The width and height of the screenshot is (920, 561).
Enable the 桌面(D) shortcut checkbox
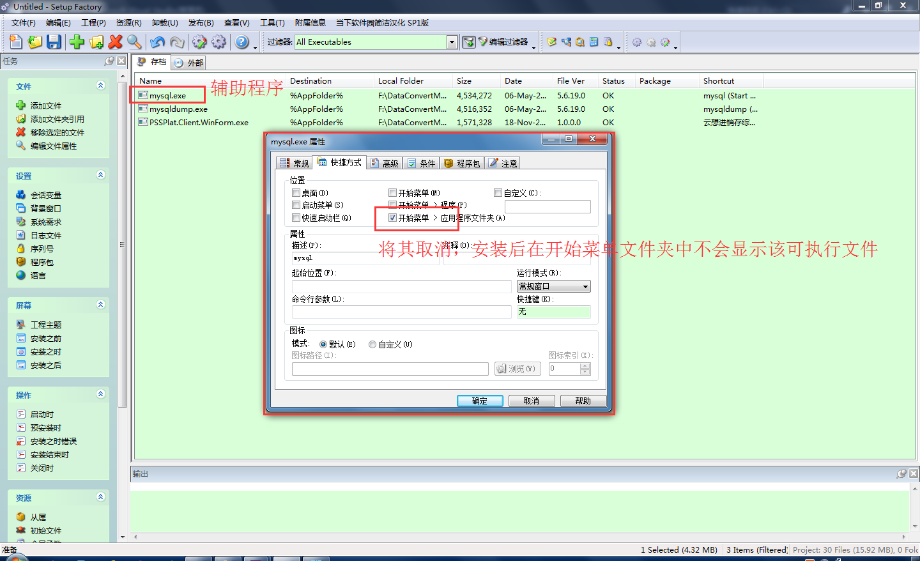click(x=296, y=192)
